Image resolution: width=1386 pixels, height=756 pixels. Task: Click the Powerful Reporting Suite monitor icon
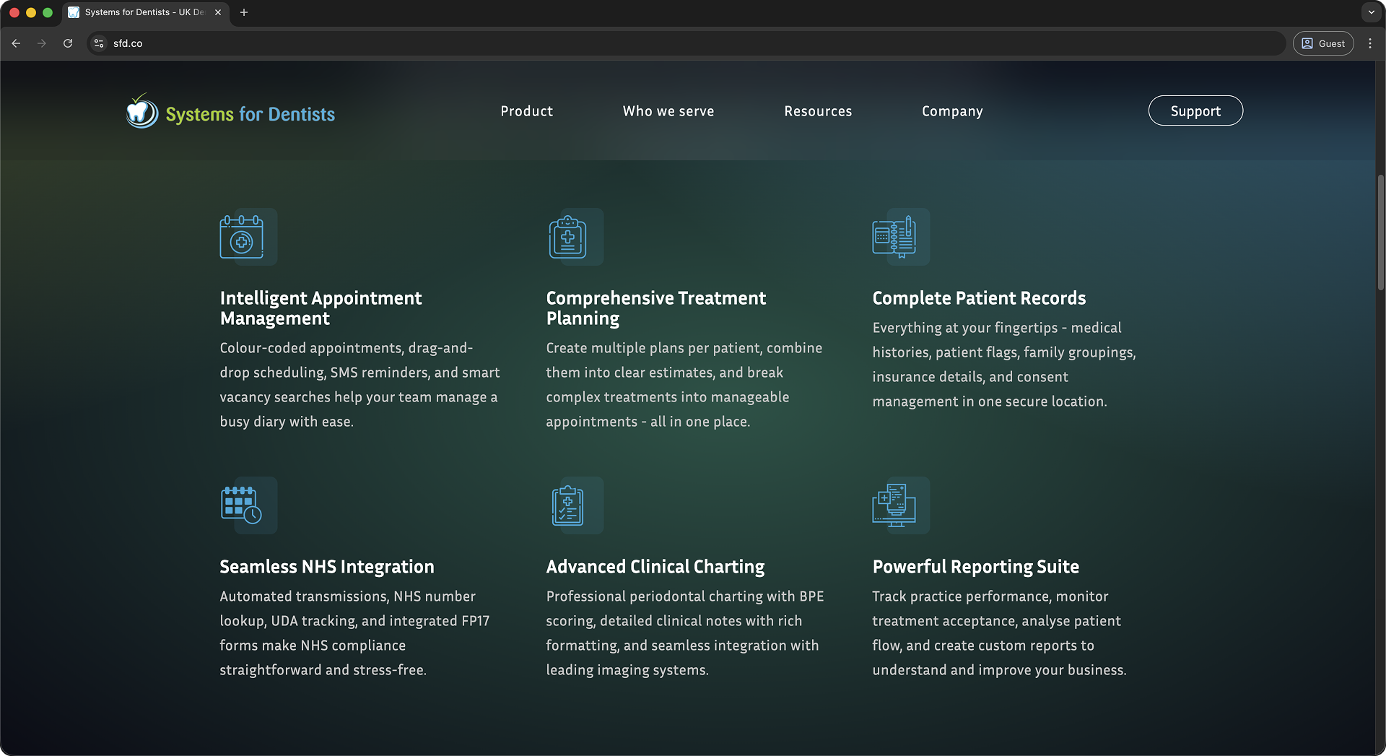click(894, 505)
